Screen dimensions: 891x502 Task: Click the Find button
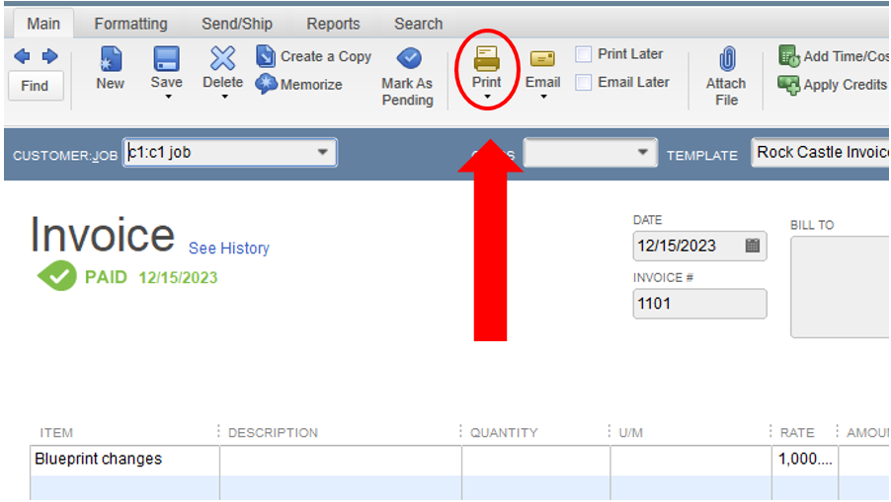coord(36,86)
